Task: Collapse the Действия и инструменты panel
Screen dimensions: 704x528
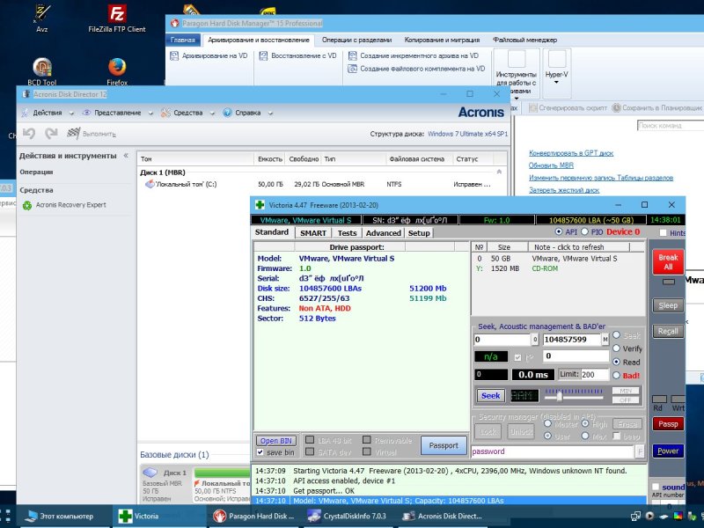Action: [126, 156]
